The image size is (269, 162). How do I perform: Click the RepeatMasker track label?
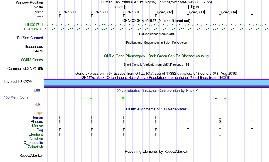click(31, 155)
